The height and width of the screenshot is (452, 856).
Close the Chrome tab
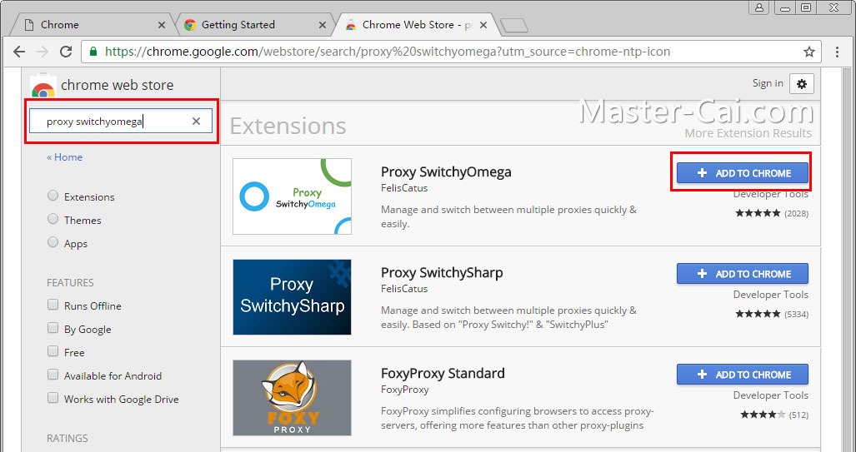point(162,25)
